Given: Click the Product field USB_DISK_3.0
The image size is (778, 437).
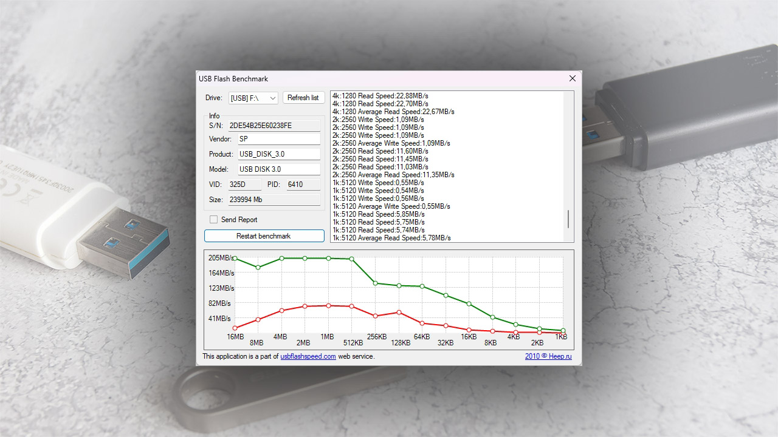Looking at the screenshot, I should (278, 154).
